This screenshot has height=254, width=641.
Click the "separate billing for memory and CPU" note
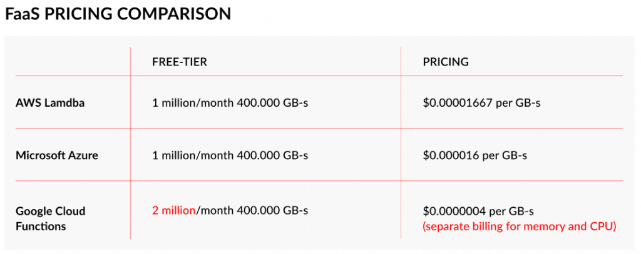(x=520, y=226)
